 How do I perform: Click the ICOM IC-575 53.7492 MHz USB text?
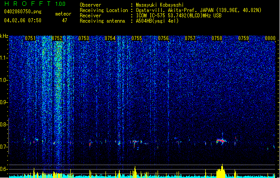point(179,16)
